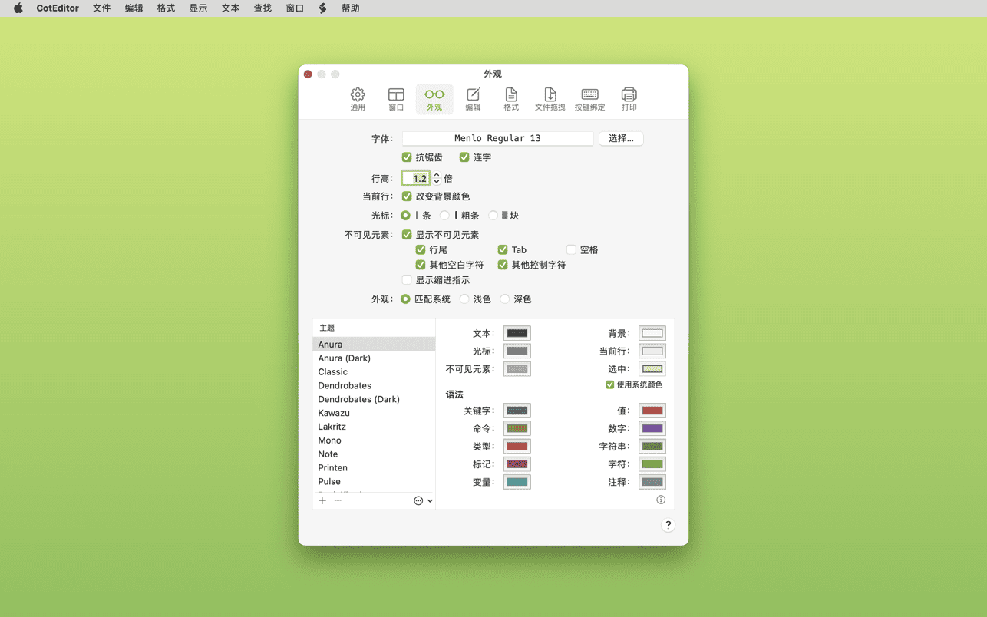Open the 窗口 (Window) settings pane
The height and width of the screenshot is (617, 987).
[396, 99]
